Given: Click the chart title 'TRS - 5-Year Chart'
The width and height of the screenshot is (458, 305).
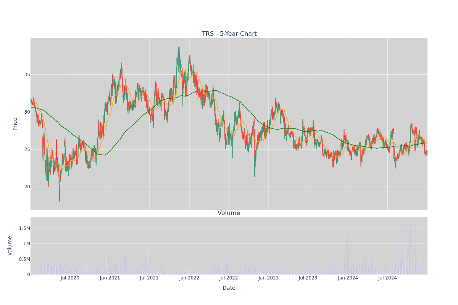Looking at the screenshot, I should point(229,34).
